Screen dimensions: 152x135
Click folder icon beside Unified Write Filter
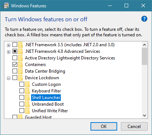coord(27,111)
